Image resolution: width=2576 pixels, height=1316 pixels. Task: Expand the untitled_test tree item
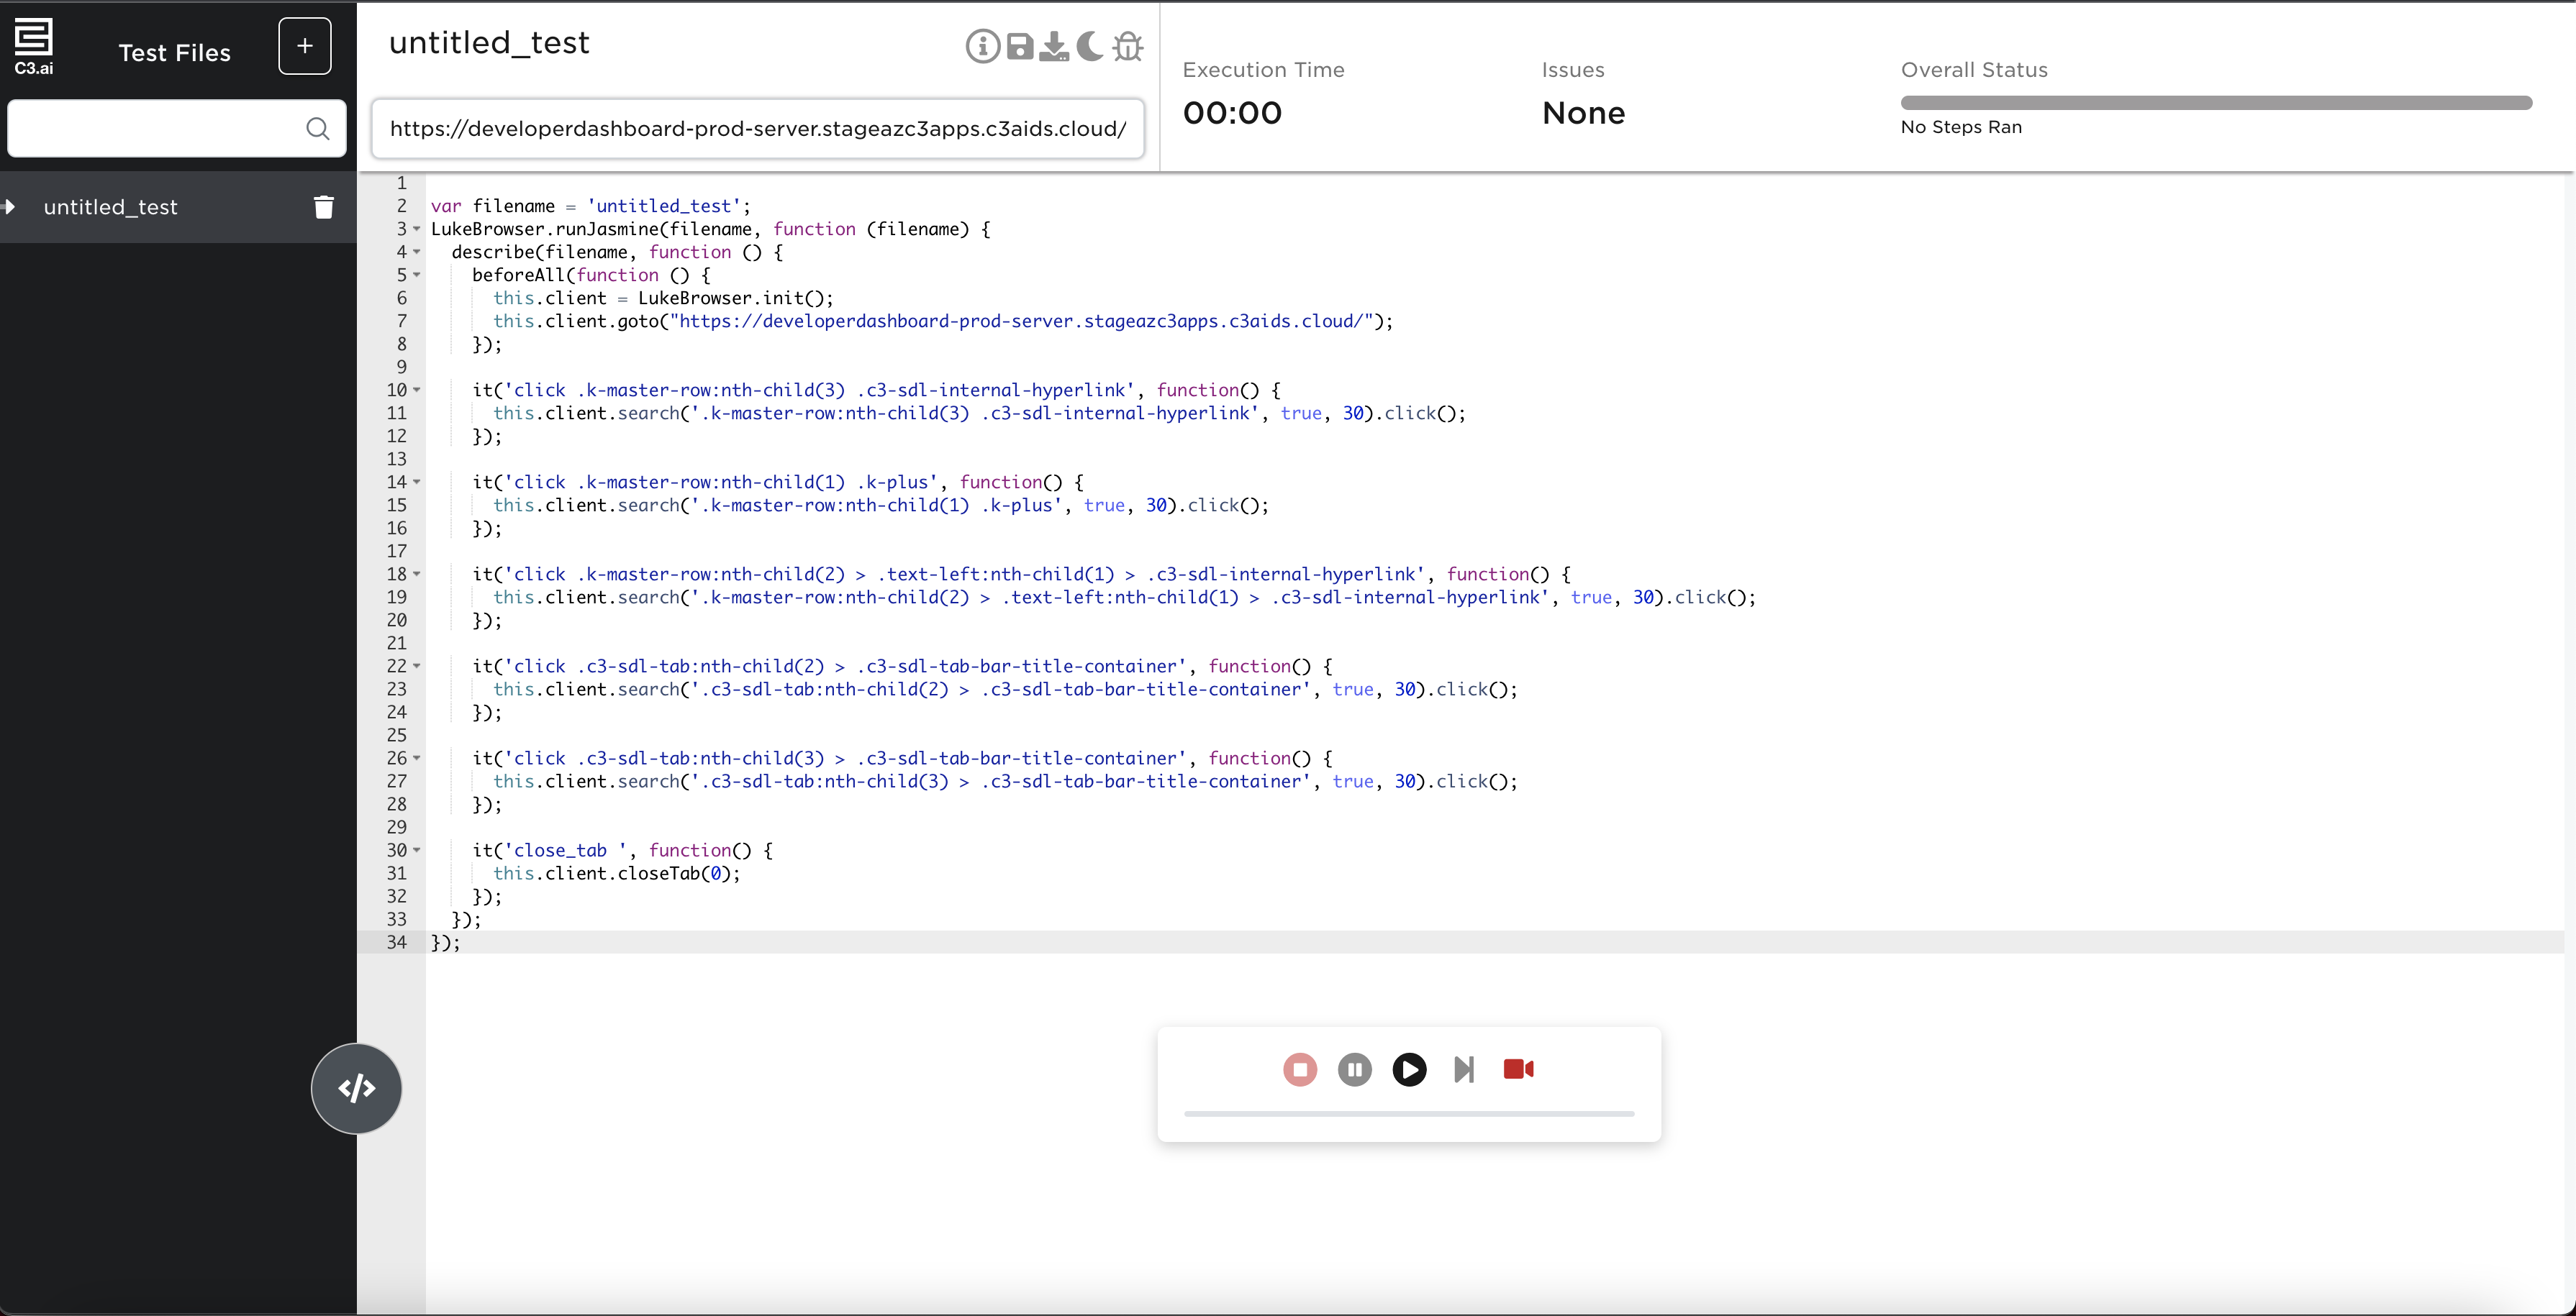pos(10,207)
